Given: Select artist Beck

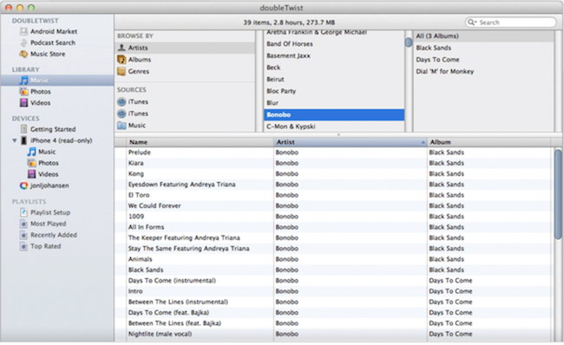Looking at the screenshot, I should 273,68.
